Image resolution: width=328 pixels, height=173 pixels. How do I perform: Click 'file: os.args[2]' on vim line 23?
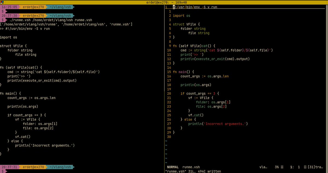[x=211, y=106]
